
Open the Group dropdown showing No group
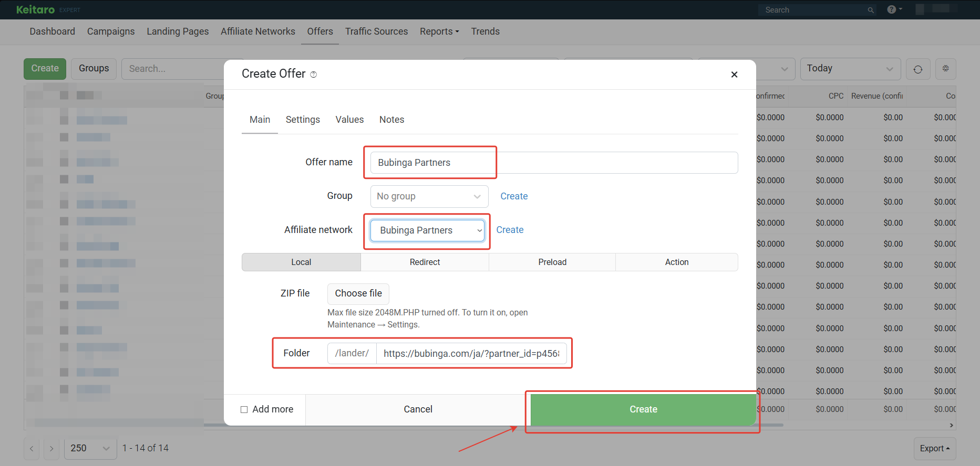(x=429, y=196)
